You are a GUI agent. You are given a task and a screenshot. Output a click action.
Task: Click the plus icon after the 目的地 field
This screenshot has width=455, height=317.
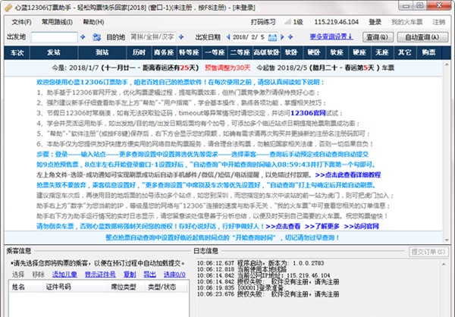click(181, 37)
